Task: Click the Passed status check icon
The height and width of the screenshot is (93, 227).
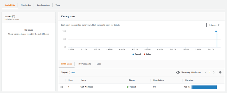Action: tap(128, 87)
